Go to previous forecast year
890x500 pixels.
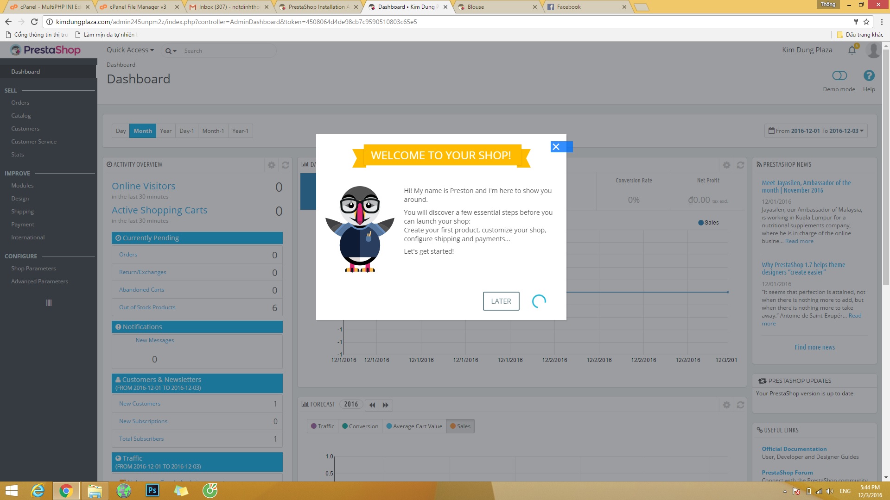coord(372,405)
